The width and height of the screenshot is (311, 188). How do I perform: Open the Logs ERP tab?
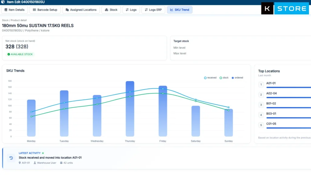153,10
